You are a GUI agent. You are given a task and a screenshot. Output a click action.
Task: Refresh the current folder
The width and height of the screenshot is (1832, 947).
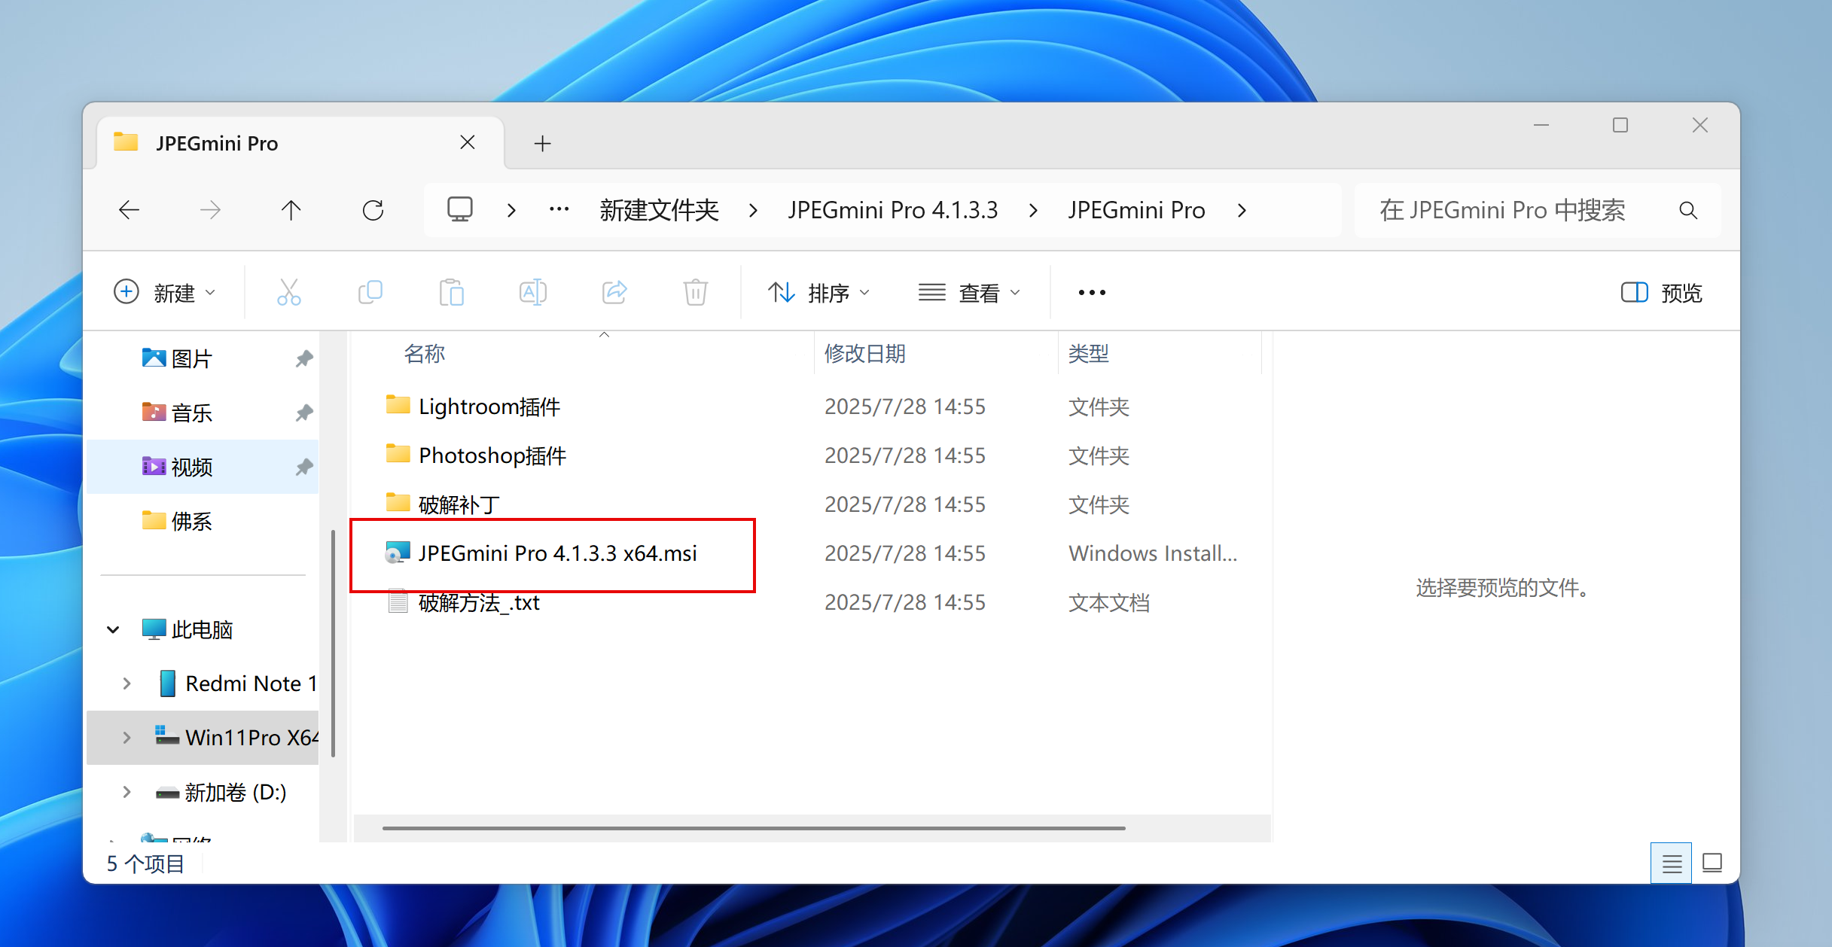click(x=373, y=210)
